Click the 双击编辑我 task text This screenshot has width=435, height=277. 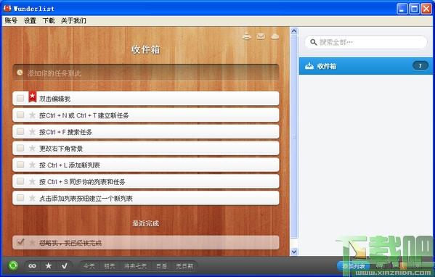(x=55, y=99)
